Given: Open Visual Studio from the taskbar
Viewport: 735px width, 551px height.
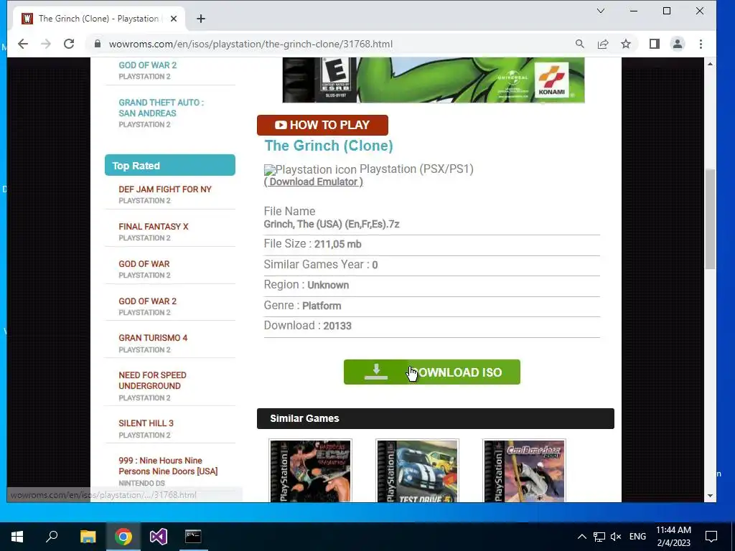Looking at the screenshot, I should (x=159, y=537).
